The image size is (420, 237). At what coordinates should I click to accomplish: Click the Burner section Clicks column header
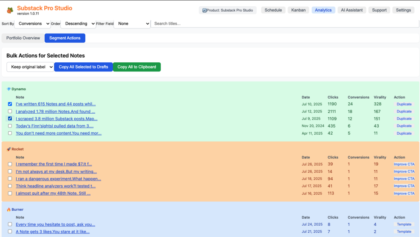click(333, 217)
